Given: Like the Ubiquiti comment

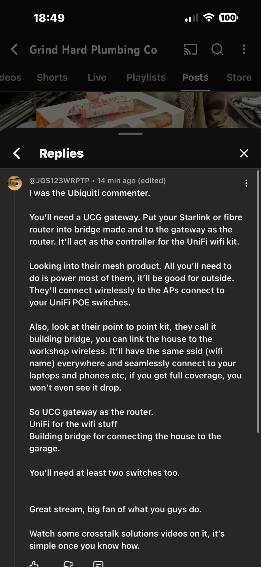Looking at the screenshot, I should (34, 564).
